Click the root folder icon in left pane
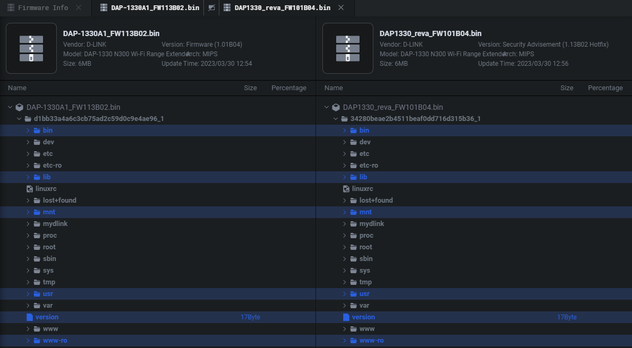Image resolution: width=632 pixels, height=348 pixels. 37,247
